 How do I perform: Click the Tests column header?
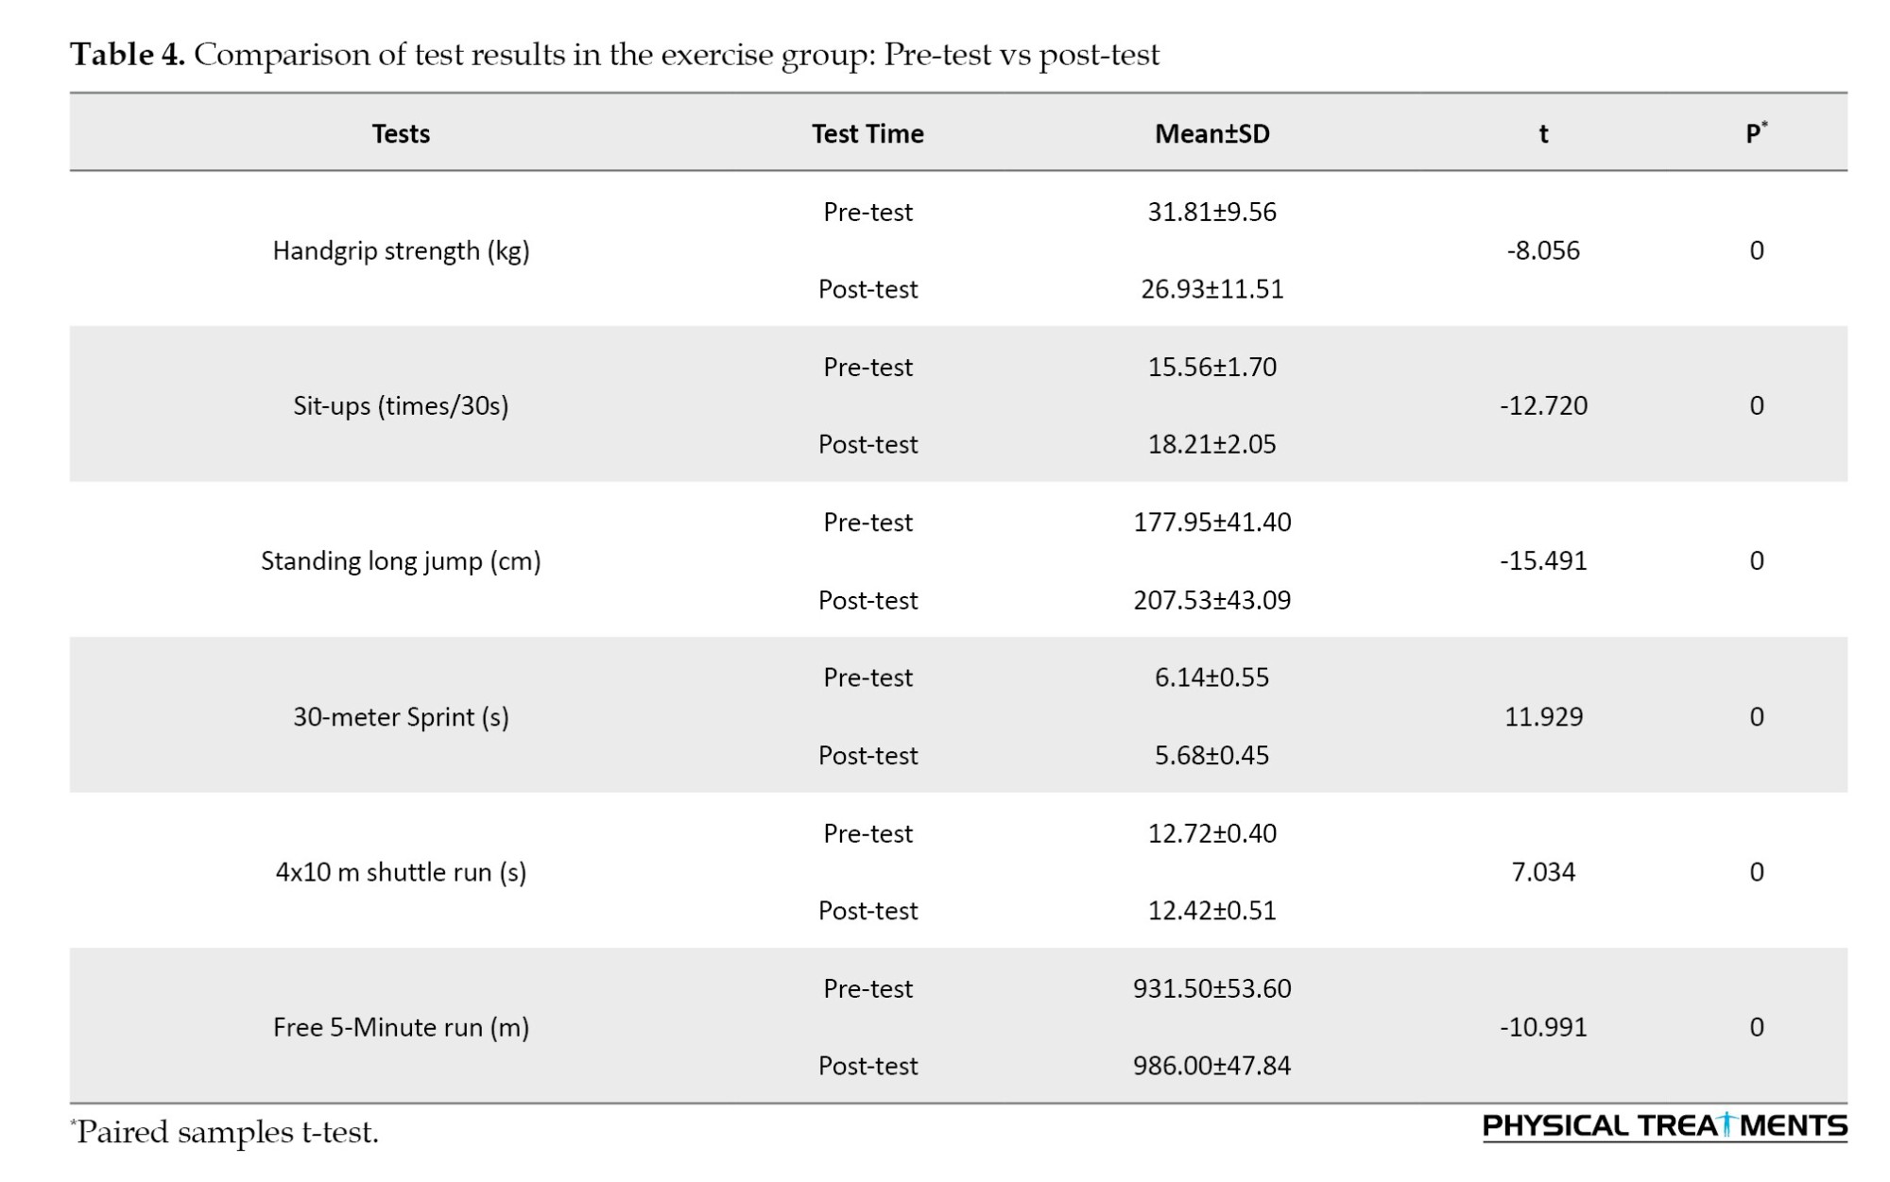point(401,133)
